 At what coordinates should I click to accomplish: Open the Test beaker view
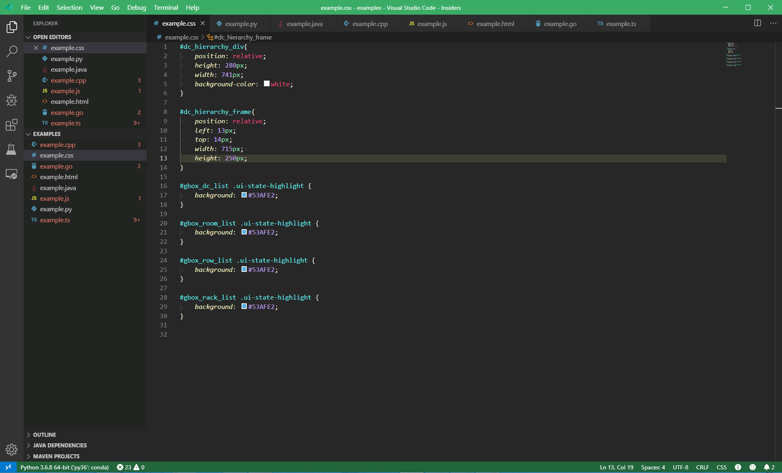coord(12,149)
